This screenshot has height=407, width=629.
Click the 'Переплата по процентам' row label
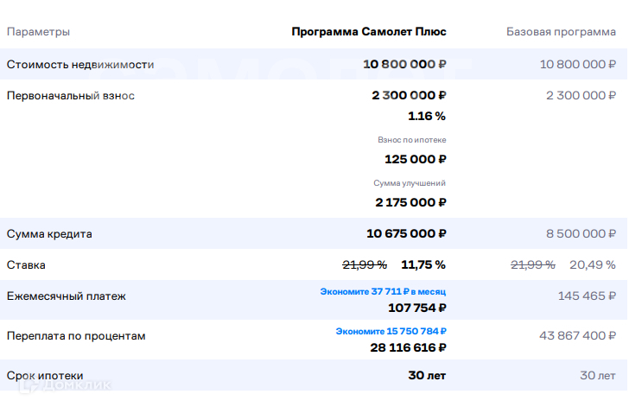[x=76, y=334]
